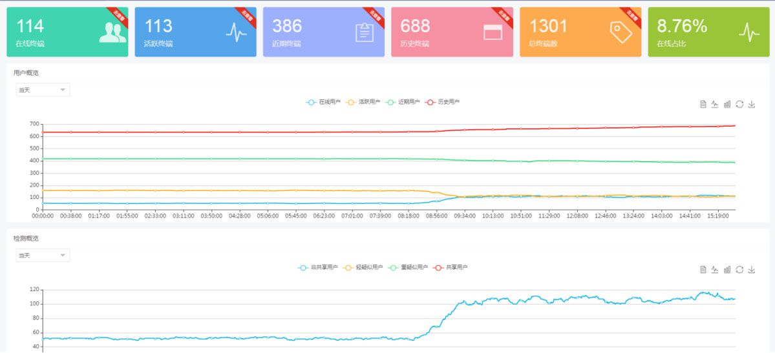Click the tag icon on 总终端数 card
Screen dimensions: 775x353
point(621,32)
